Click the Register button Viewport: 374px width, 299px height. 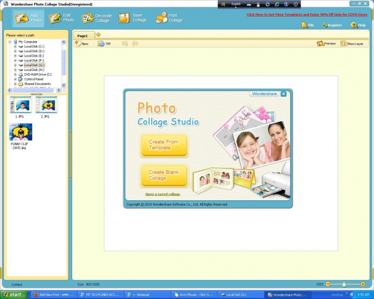(x=332, y=25)
